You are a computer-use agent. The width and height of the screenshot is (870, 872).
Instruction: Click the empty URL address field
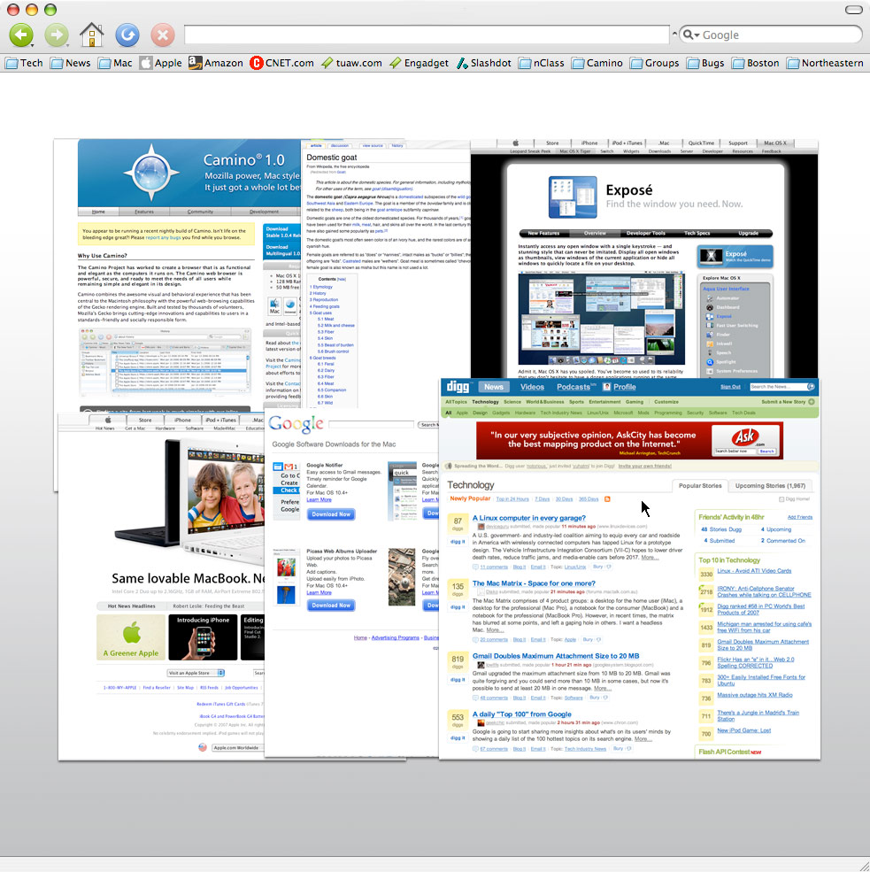[x=427, y=35]
